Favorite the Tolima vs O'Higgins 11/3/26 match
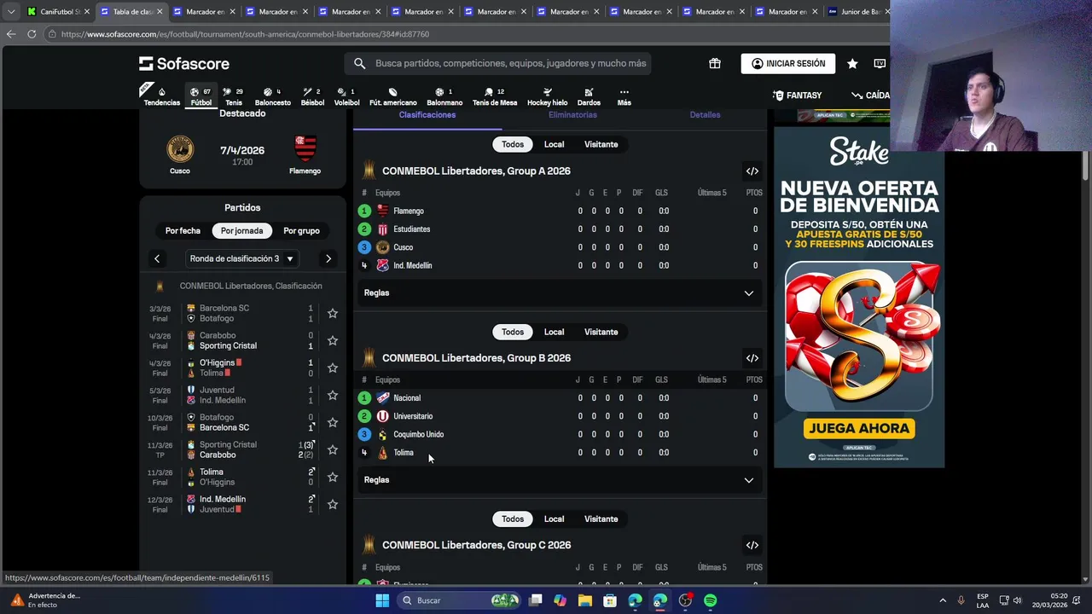Screen dimensions: 1092x614 click(333, 478)
